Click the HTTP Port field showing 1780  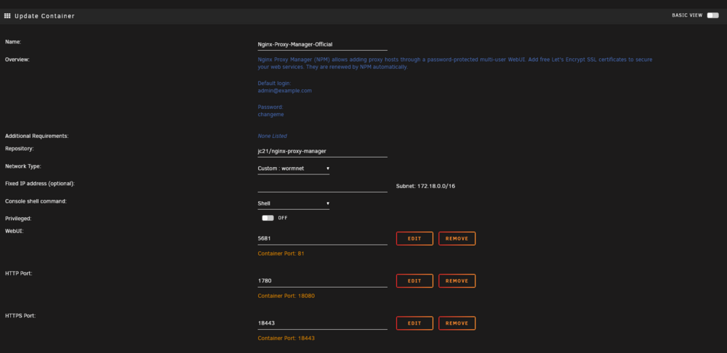(322, 281)
